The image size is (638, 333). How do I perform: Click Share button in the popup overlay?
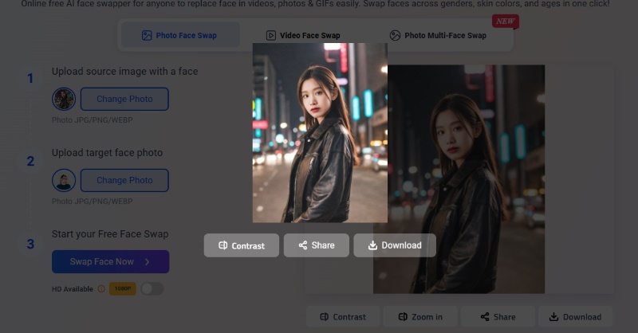point(316,245)
